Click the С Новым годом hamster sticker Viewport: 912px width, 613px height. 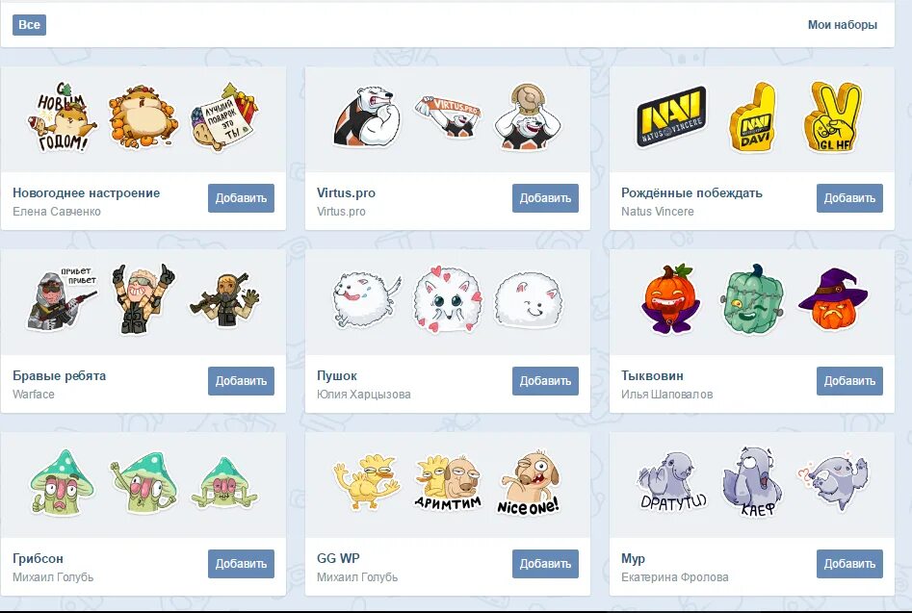point(62,117)
